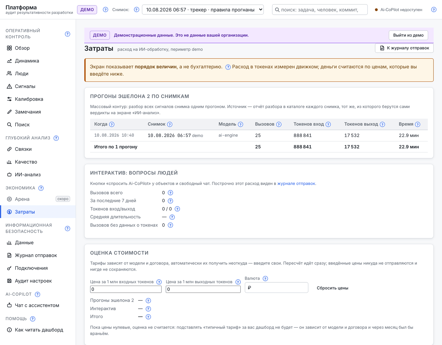Open the Обзор sidebar icon

pyautogui.click(x=9, y=48)
